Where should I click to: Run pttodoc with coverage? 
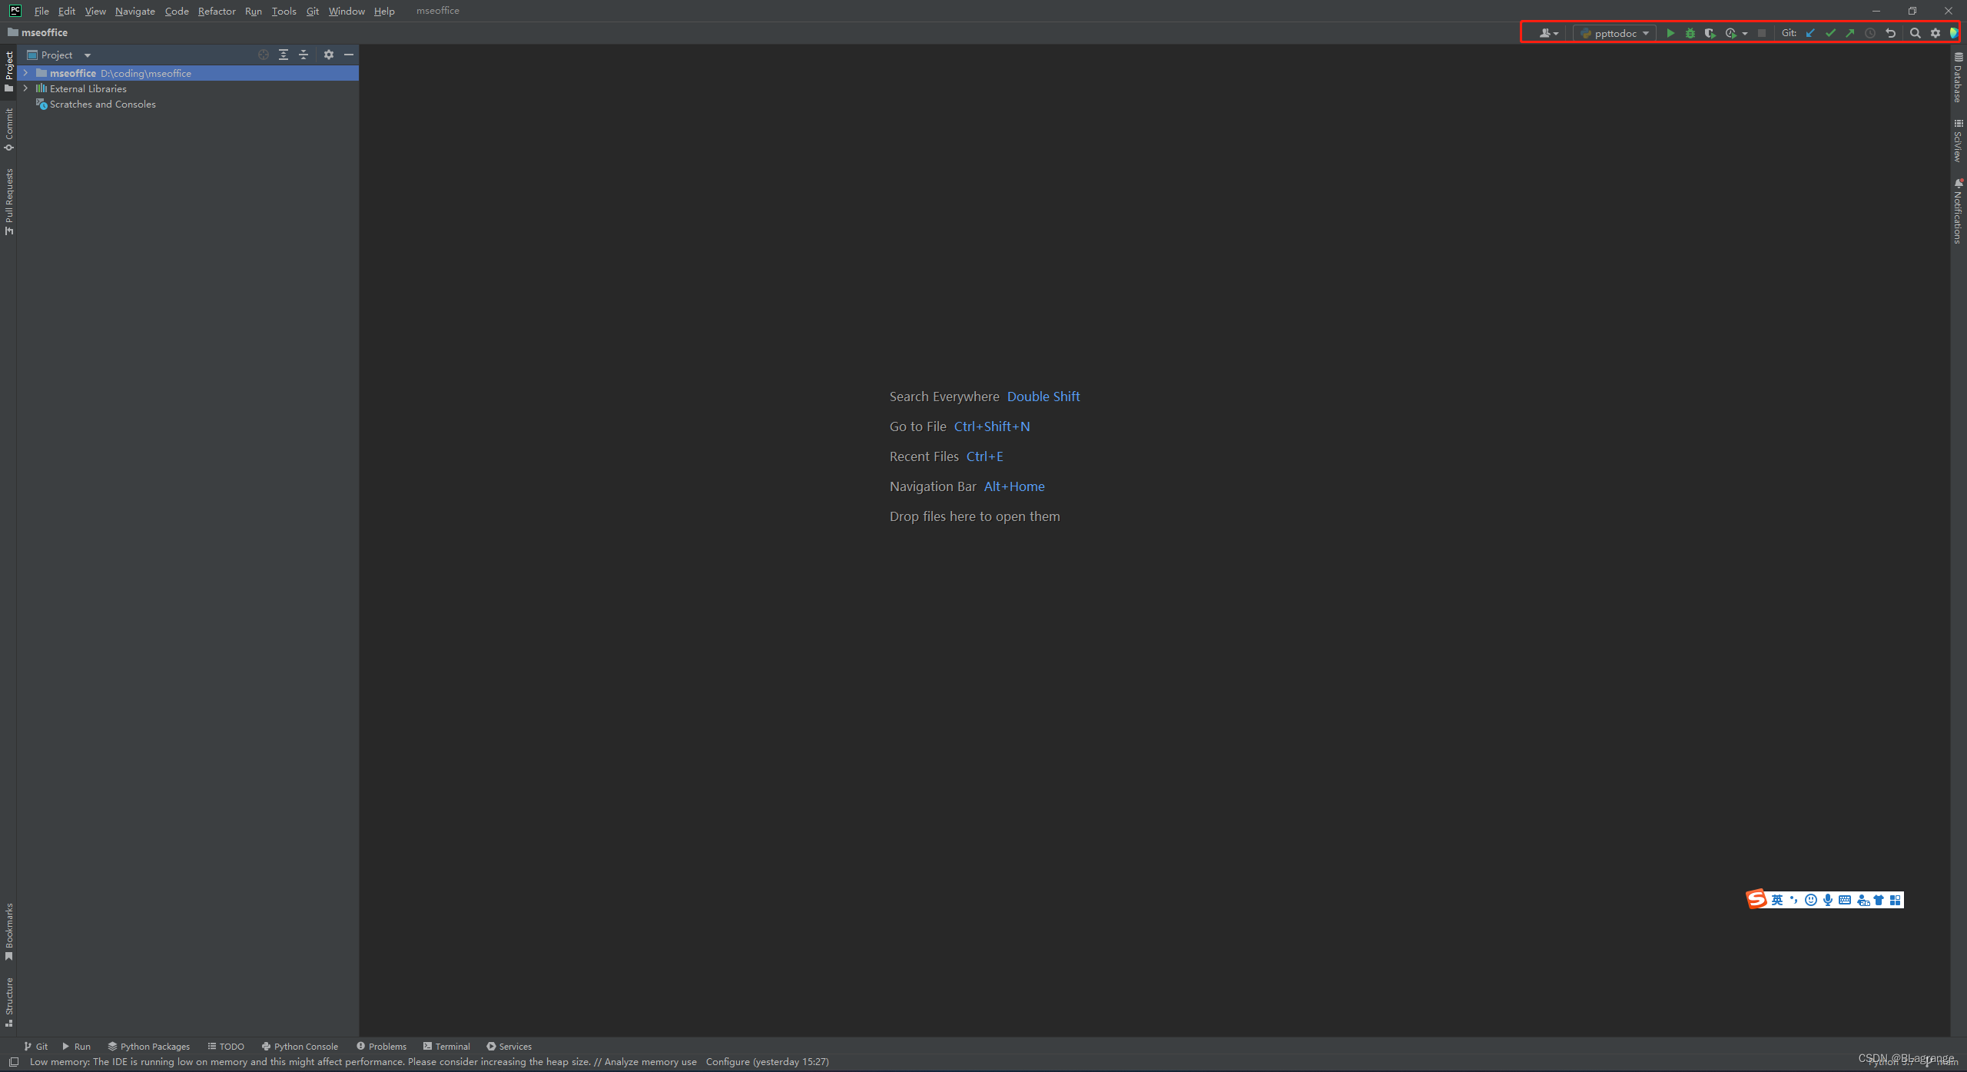point(1710,33)
